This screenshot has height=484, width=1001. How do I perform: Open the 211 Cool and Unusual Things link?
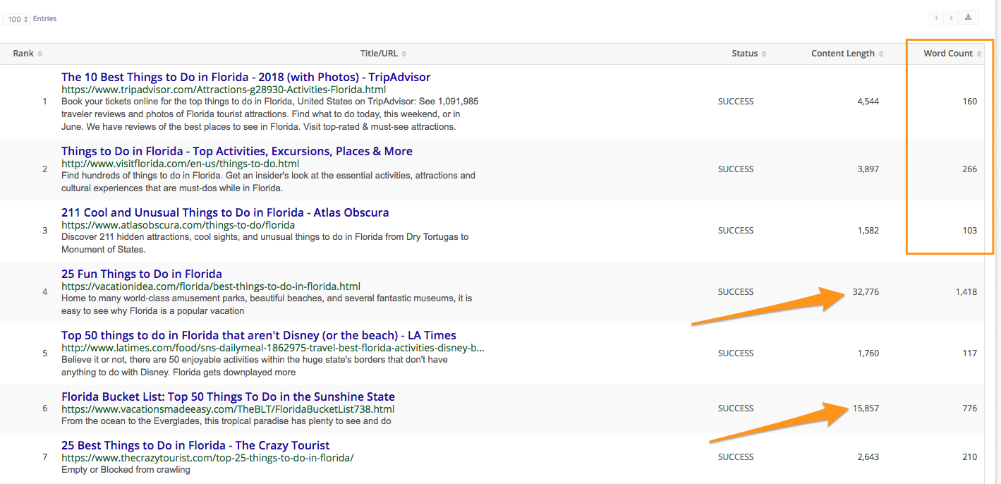click(x=225, y=213)
